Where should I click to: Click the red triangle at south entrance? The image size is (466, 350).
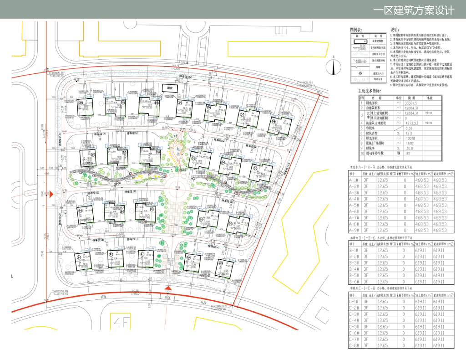tap(168, 288)
